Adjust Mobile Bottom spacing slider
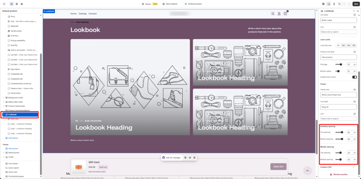 click(x=340, y=159)
